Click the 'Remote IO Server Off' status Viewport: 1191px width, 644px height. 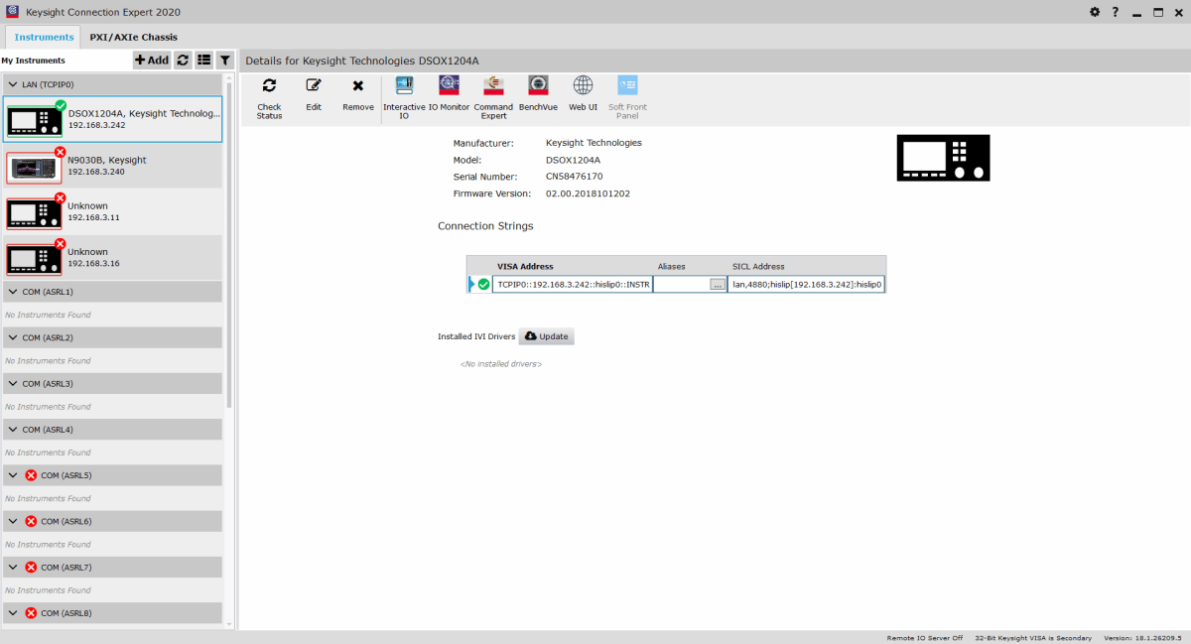pyautogui.click(x=925, y=638)
